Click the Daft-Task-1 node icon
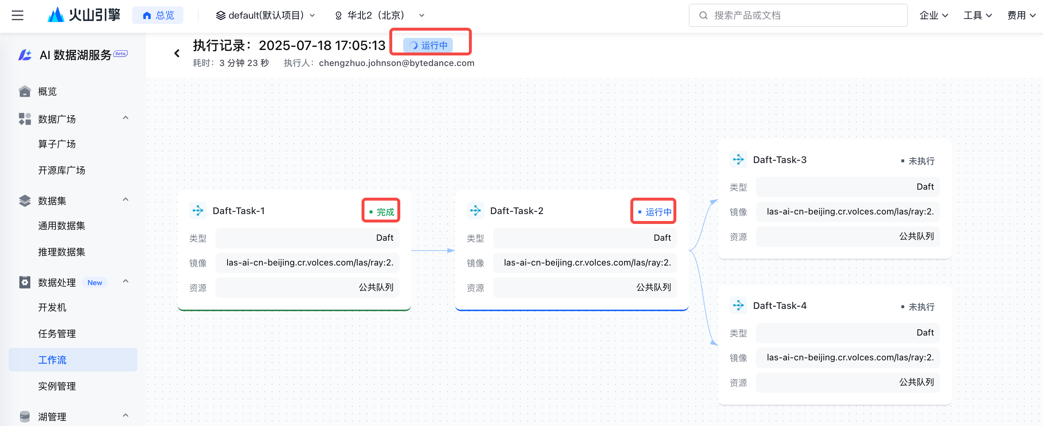 198,211
